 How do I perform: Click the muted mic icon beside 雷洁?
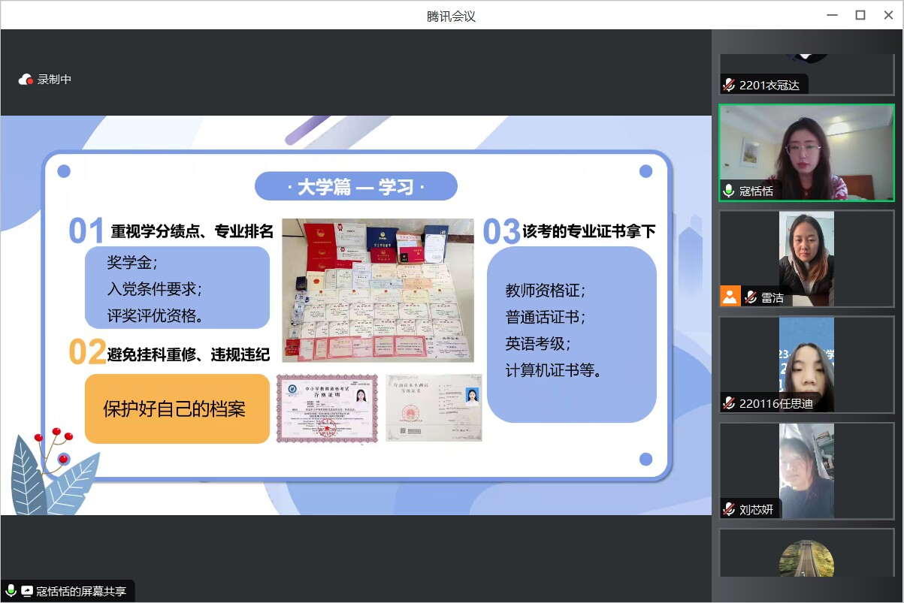(x=751, y=297)
